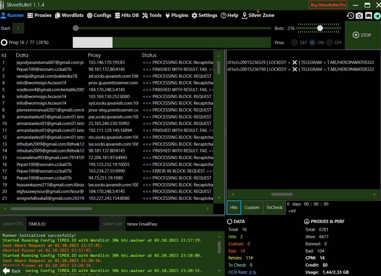The width and height of the screenshot is (381, 276).
Task: Click the history clock icon
Action: [x=350, y=16]
